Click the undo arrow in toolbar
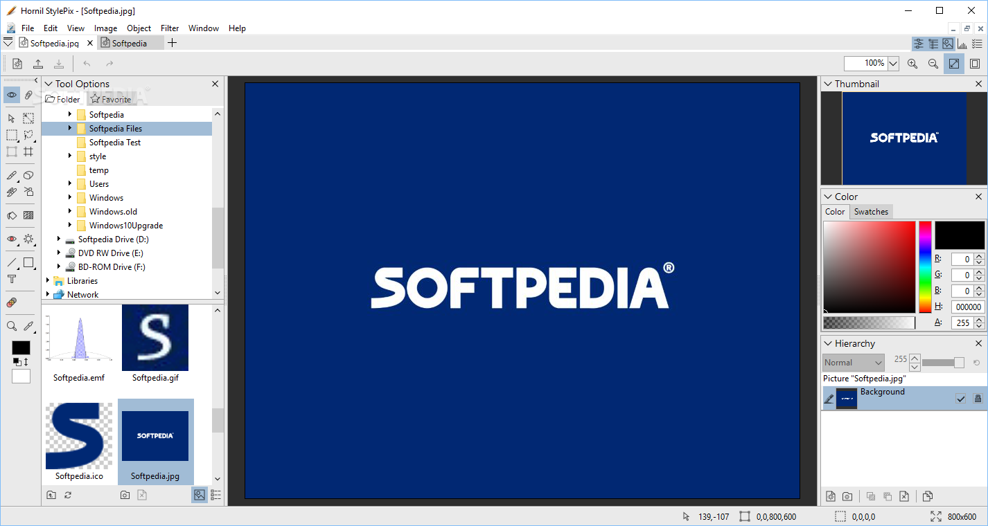The image size is (988, 526). tap(87, 64)
